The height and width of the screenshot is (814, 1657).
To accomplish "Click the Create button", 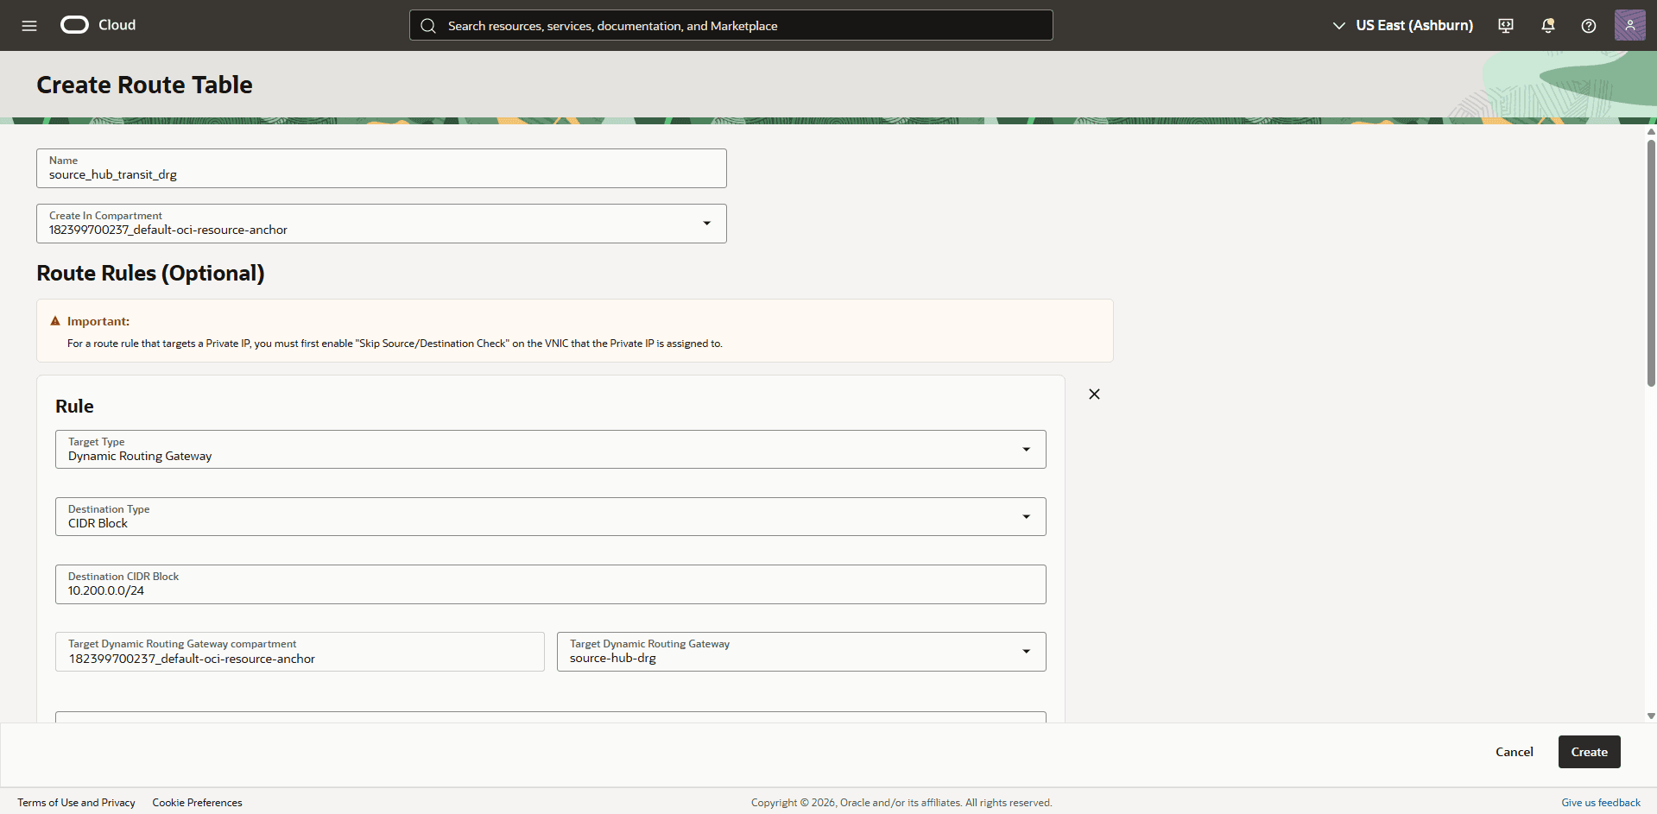I will 1589,752.
